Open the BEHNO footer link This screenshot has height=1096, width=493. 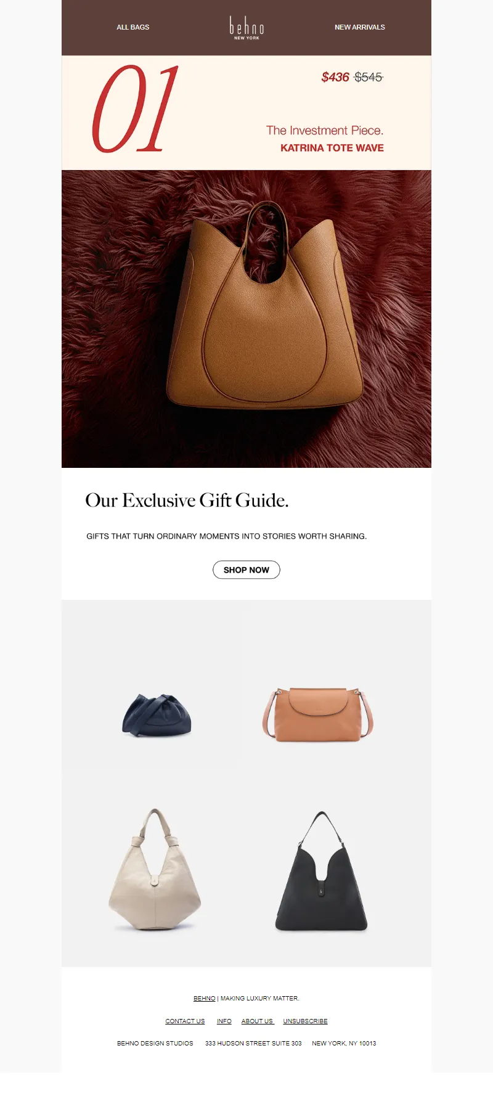205,998
